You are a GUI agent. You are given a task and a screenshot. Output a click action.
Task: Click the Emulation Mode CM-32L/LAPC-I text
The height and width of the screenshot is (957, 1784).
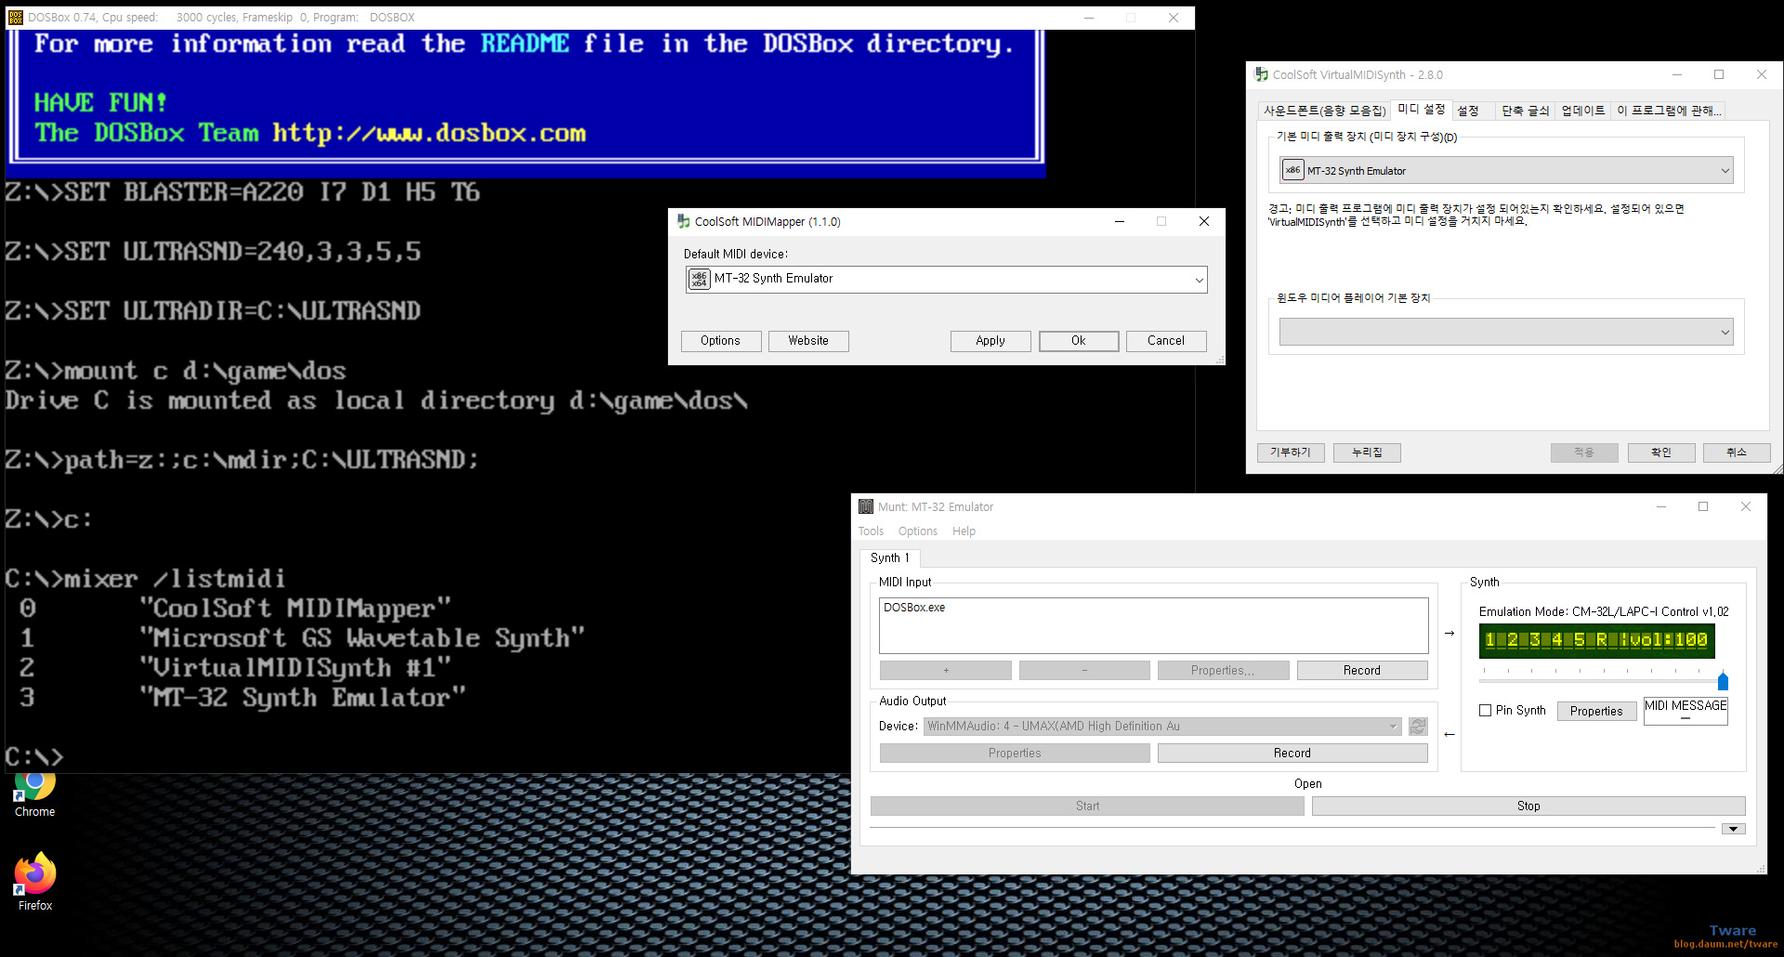pos(1604,611)
